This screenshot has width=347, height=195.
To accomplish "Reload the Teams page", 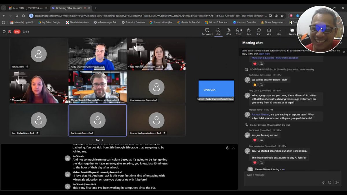I will pyautogui.click(x=17, y=16).
